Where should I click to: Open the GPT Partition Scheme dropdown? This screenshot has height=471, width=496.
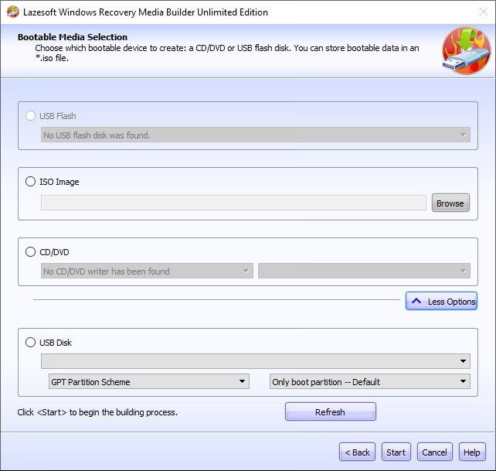pos(148,381)
